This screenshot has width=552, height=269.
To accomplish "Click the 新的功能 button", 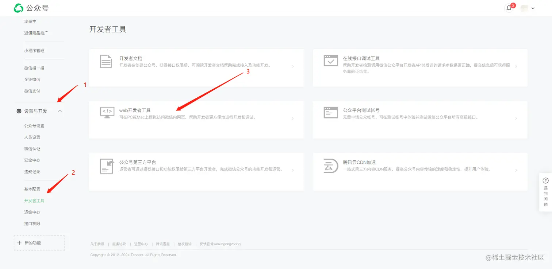I will 39,243.
